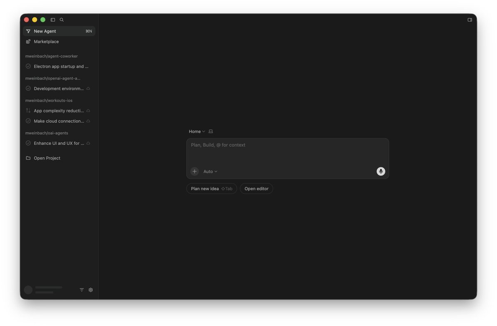
Task: Click the New Agent icon in sidebar
Action: coord(28,31)
